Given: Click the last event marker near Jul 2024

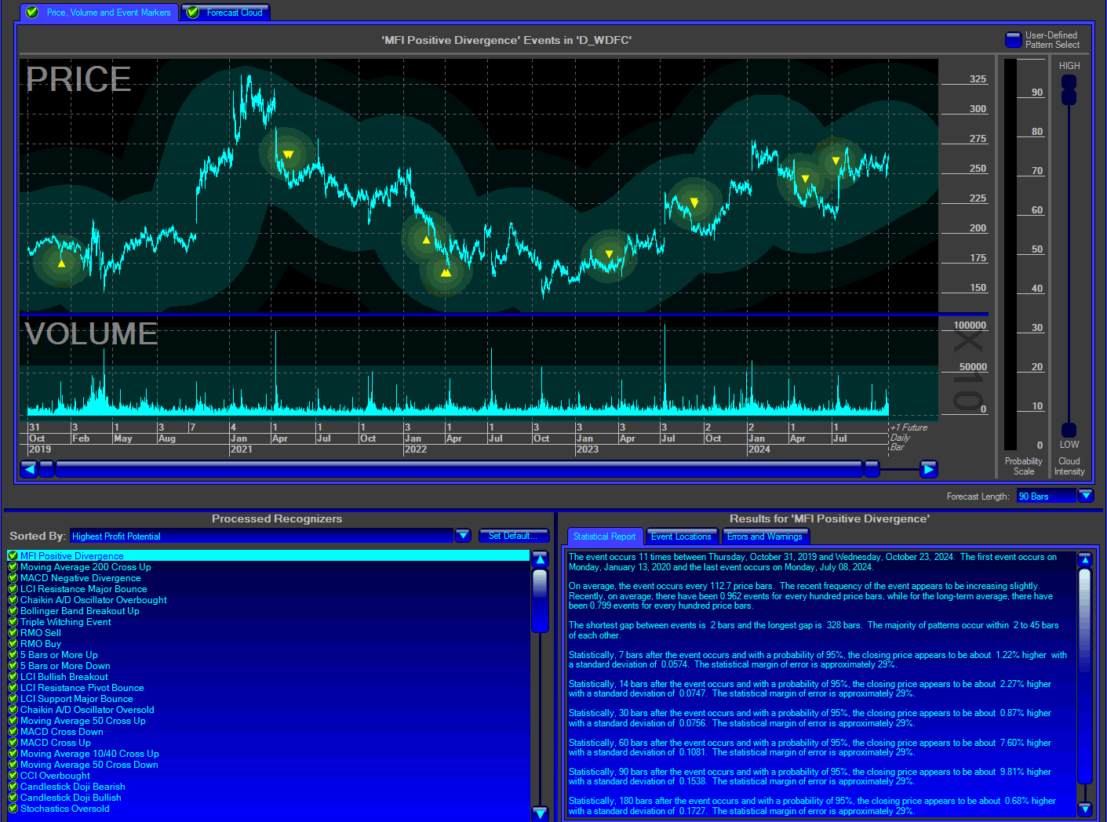Looking at the screenshot, I should [x=836, y=161].
